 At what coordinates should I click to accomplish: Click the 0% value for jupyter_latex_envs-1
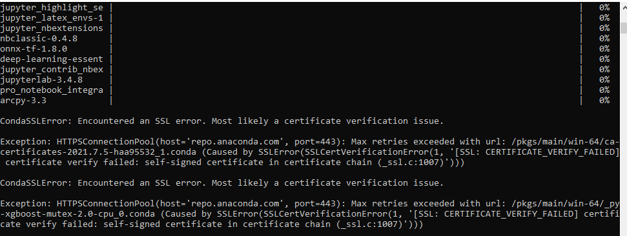point(604,18)
